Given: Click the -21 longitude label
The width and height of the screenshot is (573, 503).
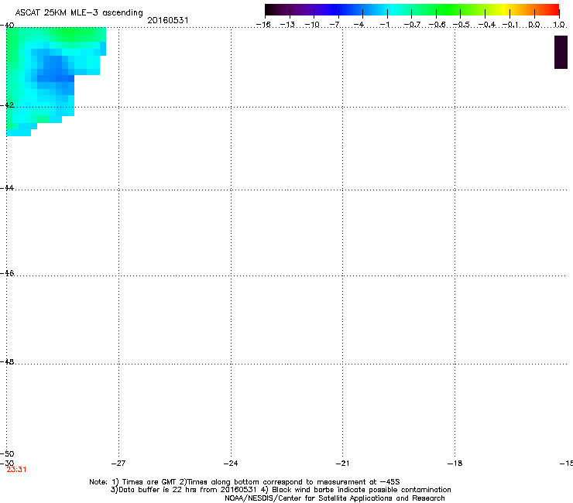Looking at the screenshot, I should click(x=342, y=464).
